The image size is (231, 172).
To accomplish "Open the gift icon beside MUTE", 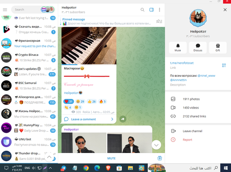I will pos(159,158).
